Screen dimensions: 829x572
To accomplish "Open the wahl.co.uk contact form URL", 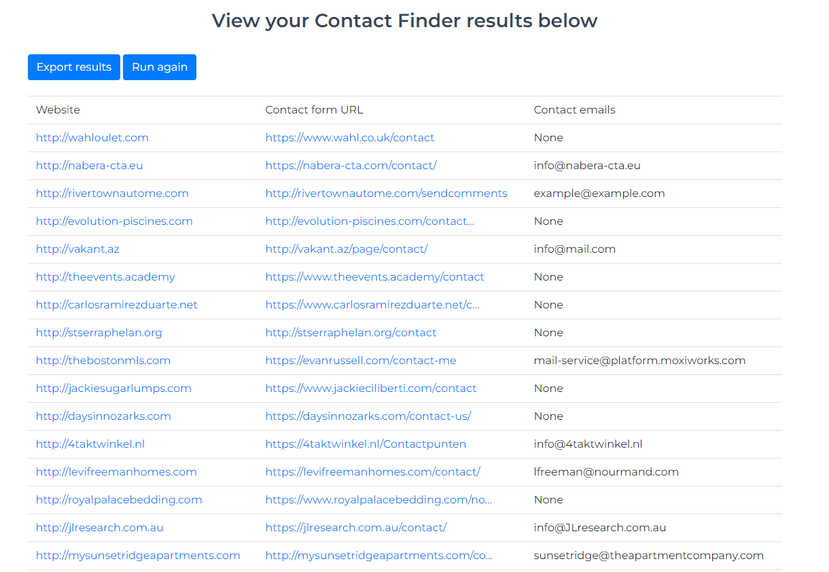I will click(x=350, y=138).
